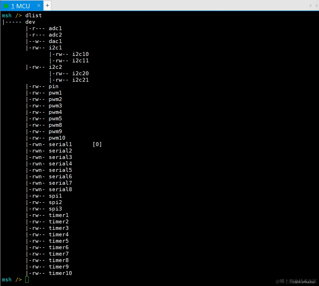Image resolution: width=319 pixels, height=286 pixels.
Task: Select the timer3 entry
Action: click(x=59, y=228)
